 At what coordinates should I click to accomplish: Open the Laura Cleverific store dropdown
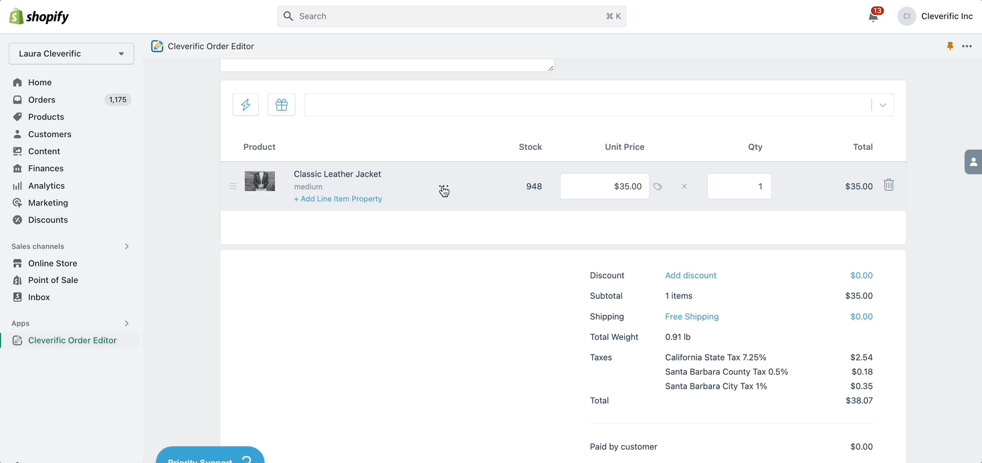tap(71, 54)
